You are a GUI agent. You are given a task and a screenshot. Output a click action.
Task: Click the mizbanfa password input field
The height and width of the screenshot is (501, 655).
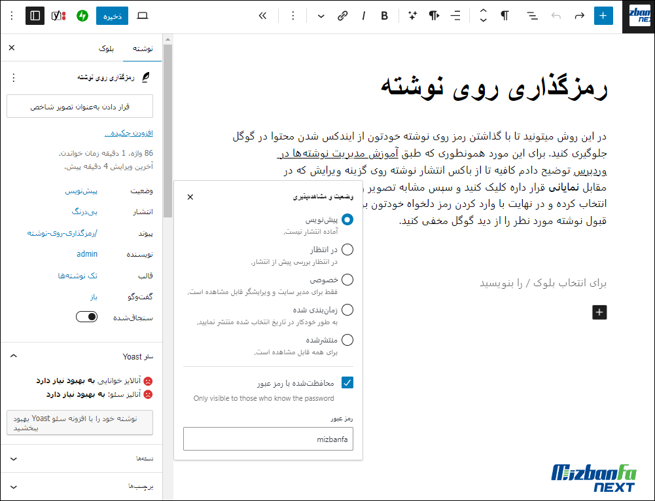point(268,439)
